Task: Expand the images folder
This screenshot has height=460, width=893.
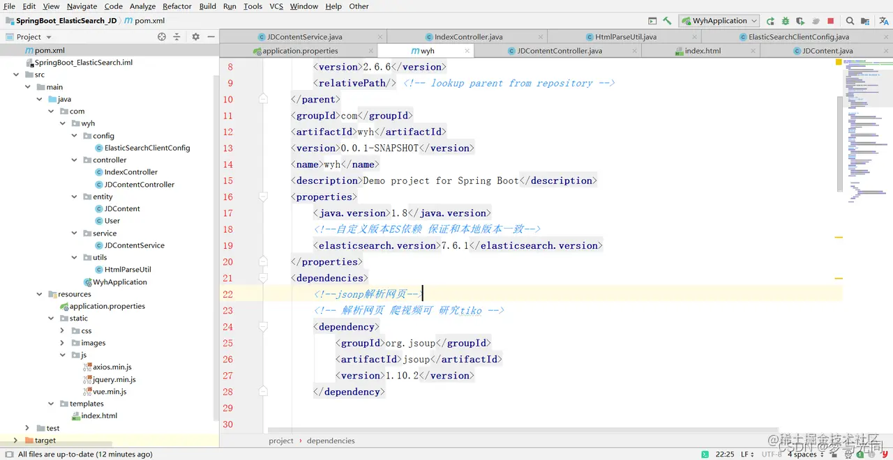Action: click(x=63, y=343)
